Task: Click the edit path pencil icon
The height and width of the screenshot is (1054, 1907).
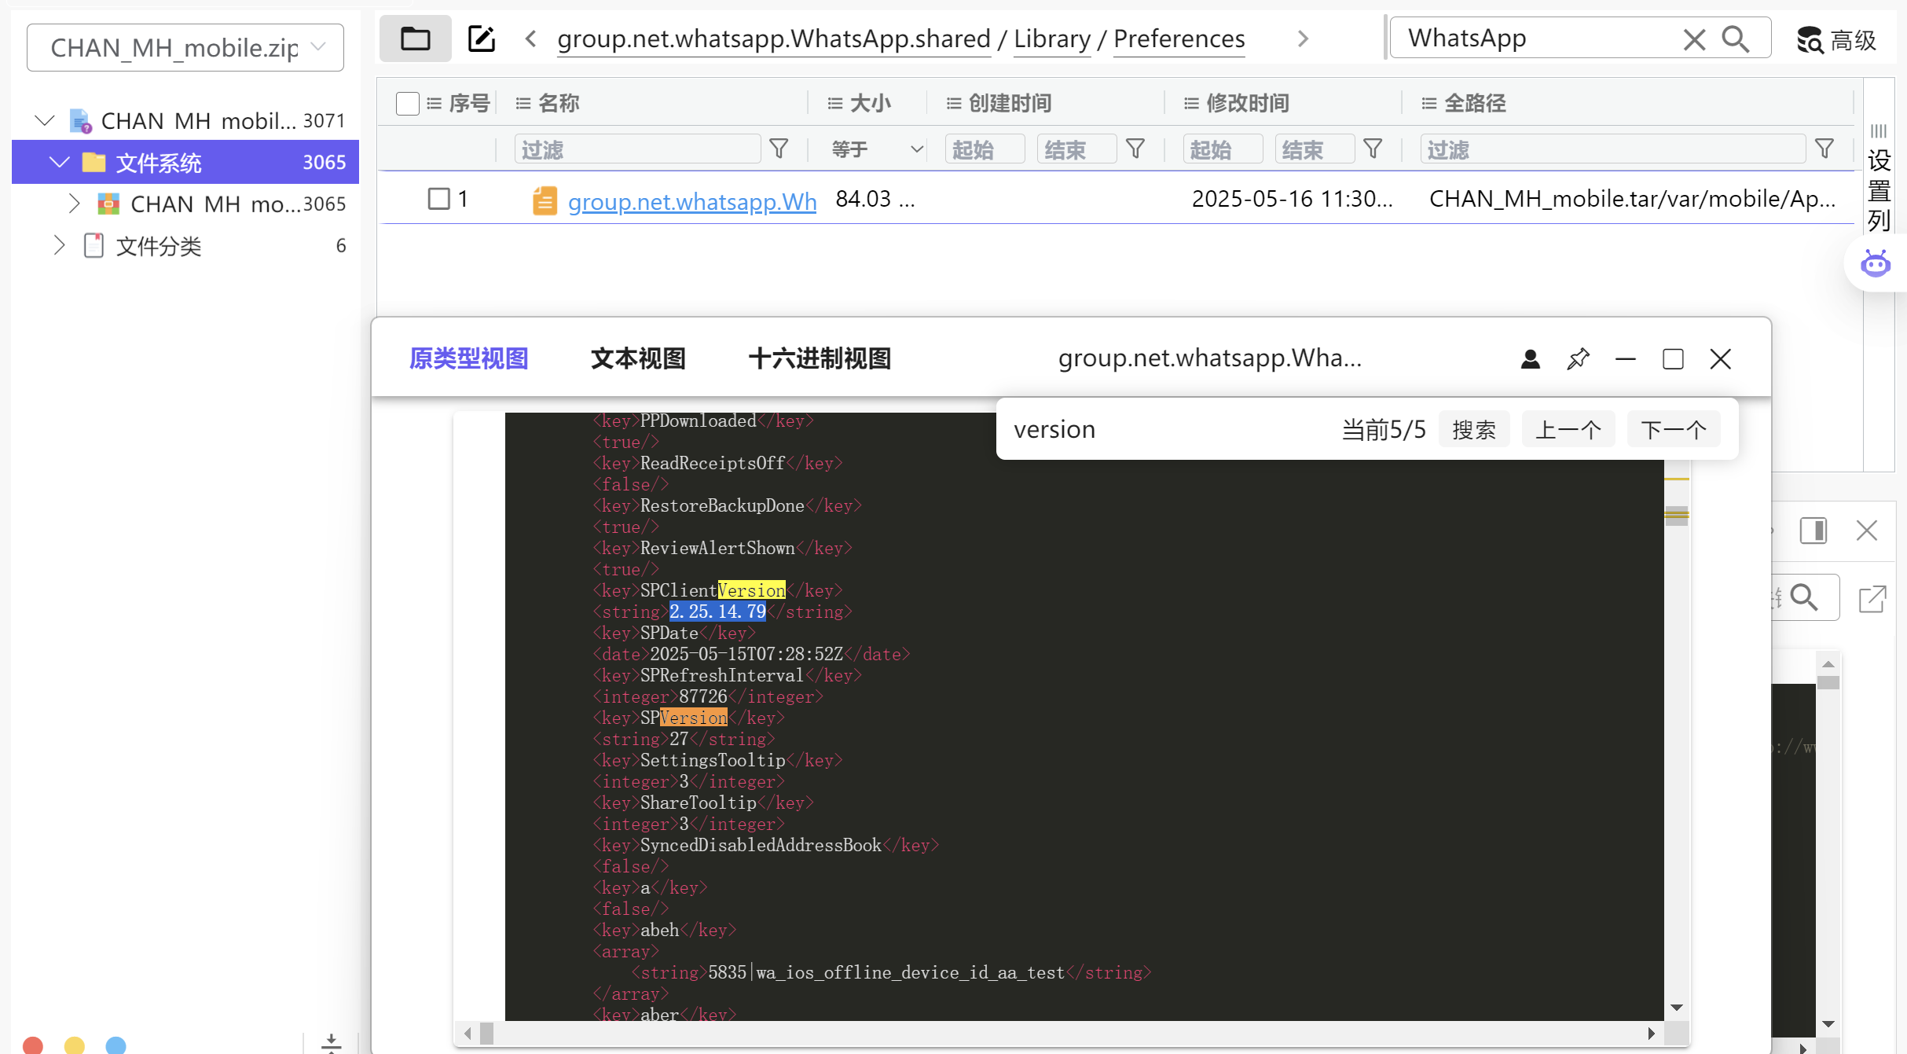Action: pos(481,39)
